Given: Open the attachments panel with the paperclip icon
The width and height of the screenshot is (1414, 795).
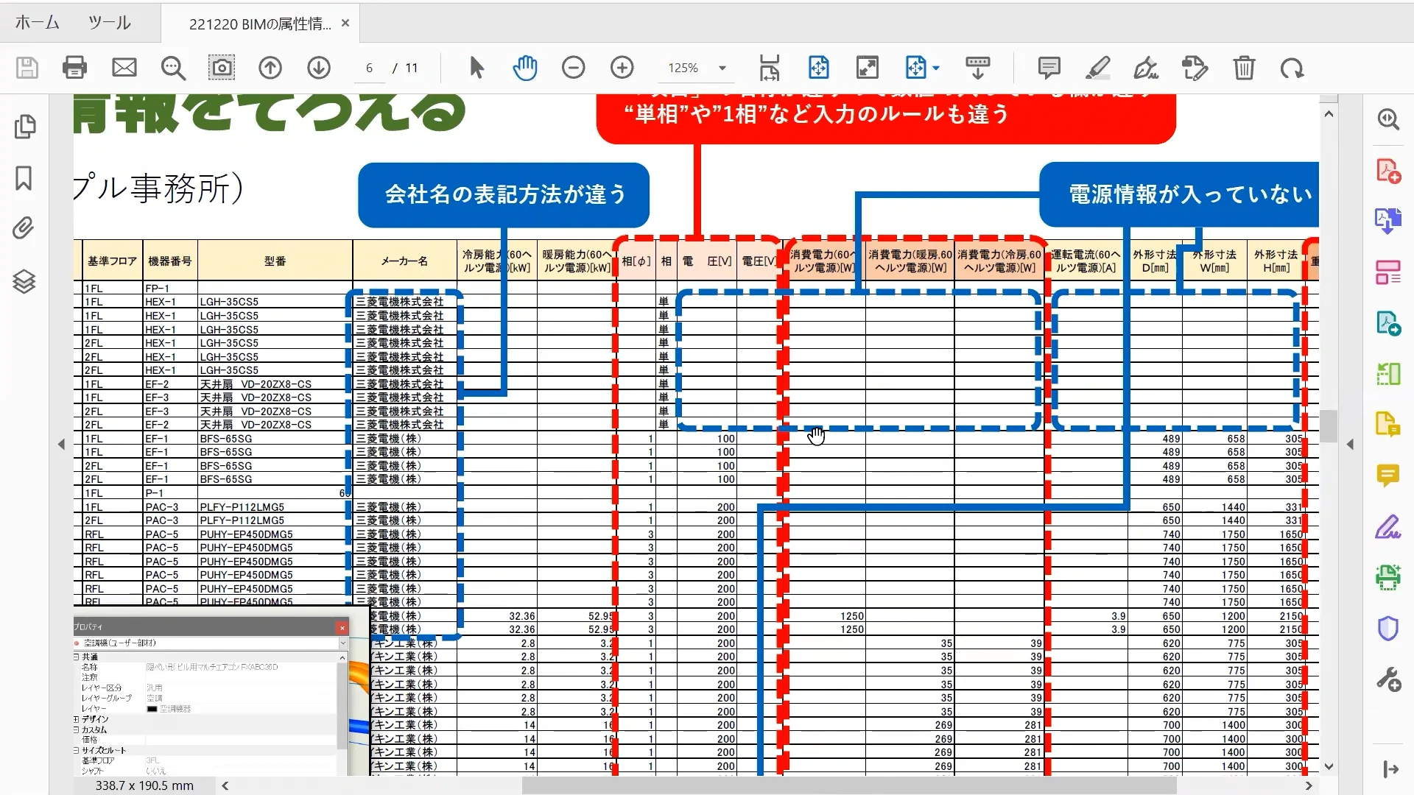Looking at the screenshot, I should pyautogui.click(x=24, y=229).
